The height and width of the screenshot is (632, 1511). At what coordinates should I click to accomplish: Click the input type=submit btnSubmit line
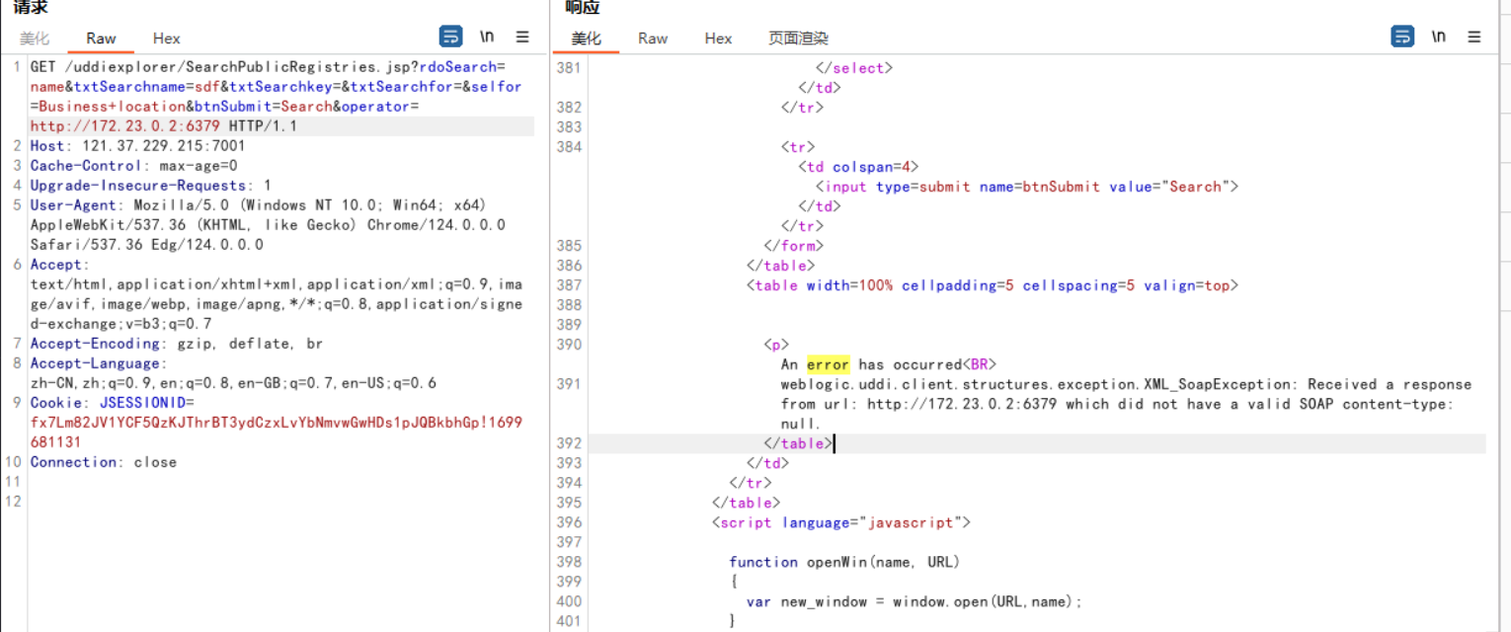point(1026,187)
